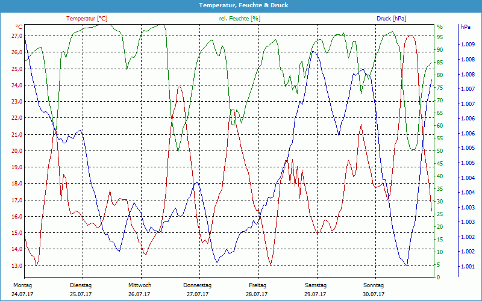
Task: Click green humidity axis value 30
Action: point(440,202)
